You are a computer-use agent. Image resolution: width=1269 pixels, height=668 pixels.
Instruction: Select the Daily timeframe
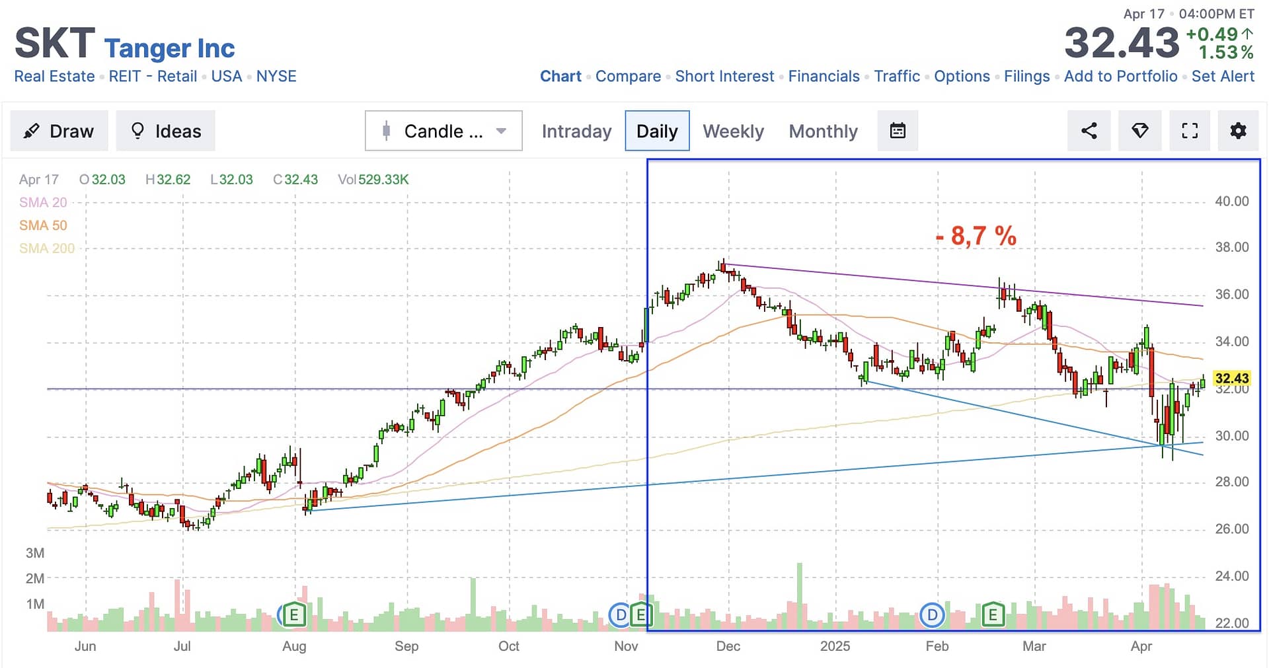tap(657, 131)
